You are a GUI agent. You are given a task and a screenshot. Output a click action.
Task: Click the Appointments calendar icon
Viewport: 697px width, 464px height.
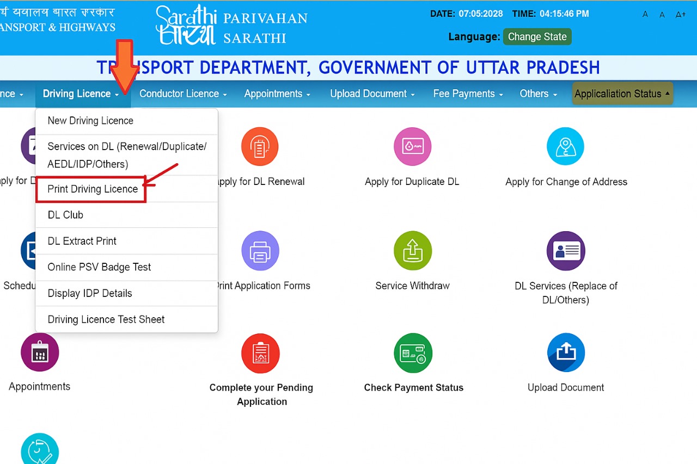click(39, 352)
